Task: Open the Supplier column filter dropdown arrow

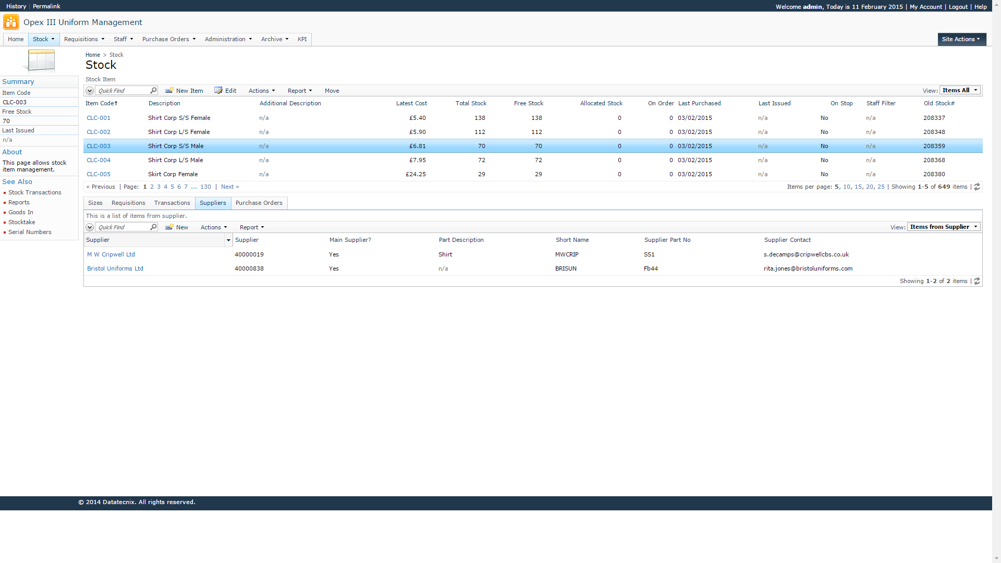Action: click(x=228, y=240)
